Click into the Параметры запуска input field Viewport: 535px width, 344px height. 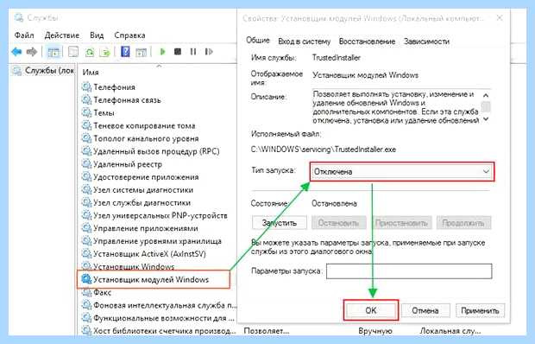tap(409, 271)
